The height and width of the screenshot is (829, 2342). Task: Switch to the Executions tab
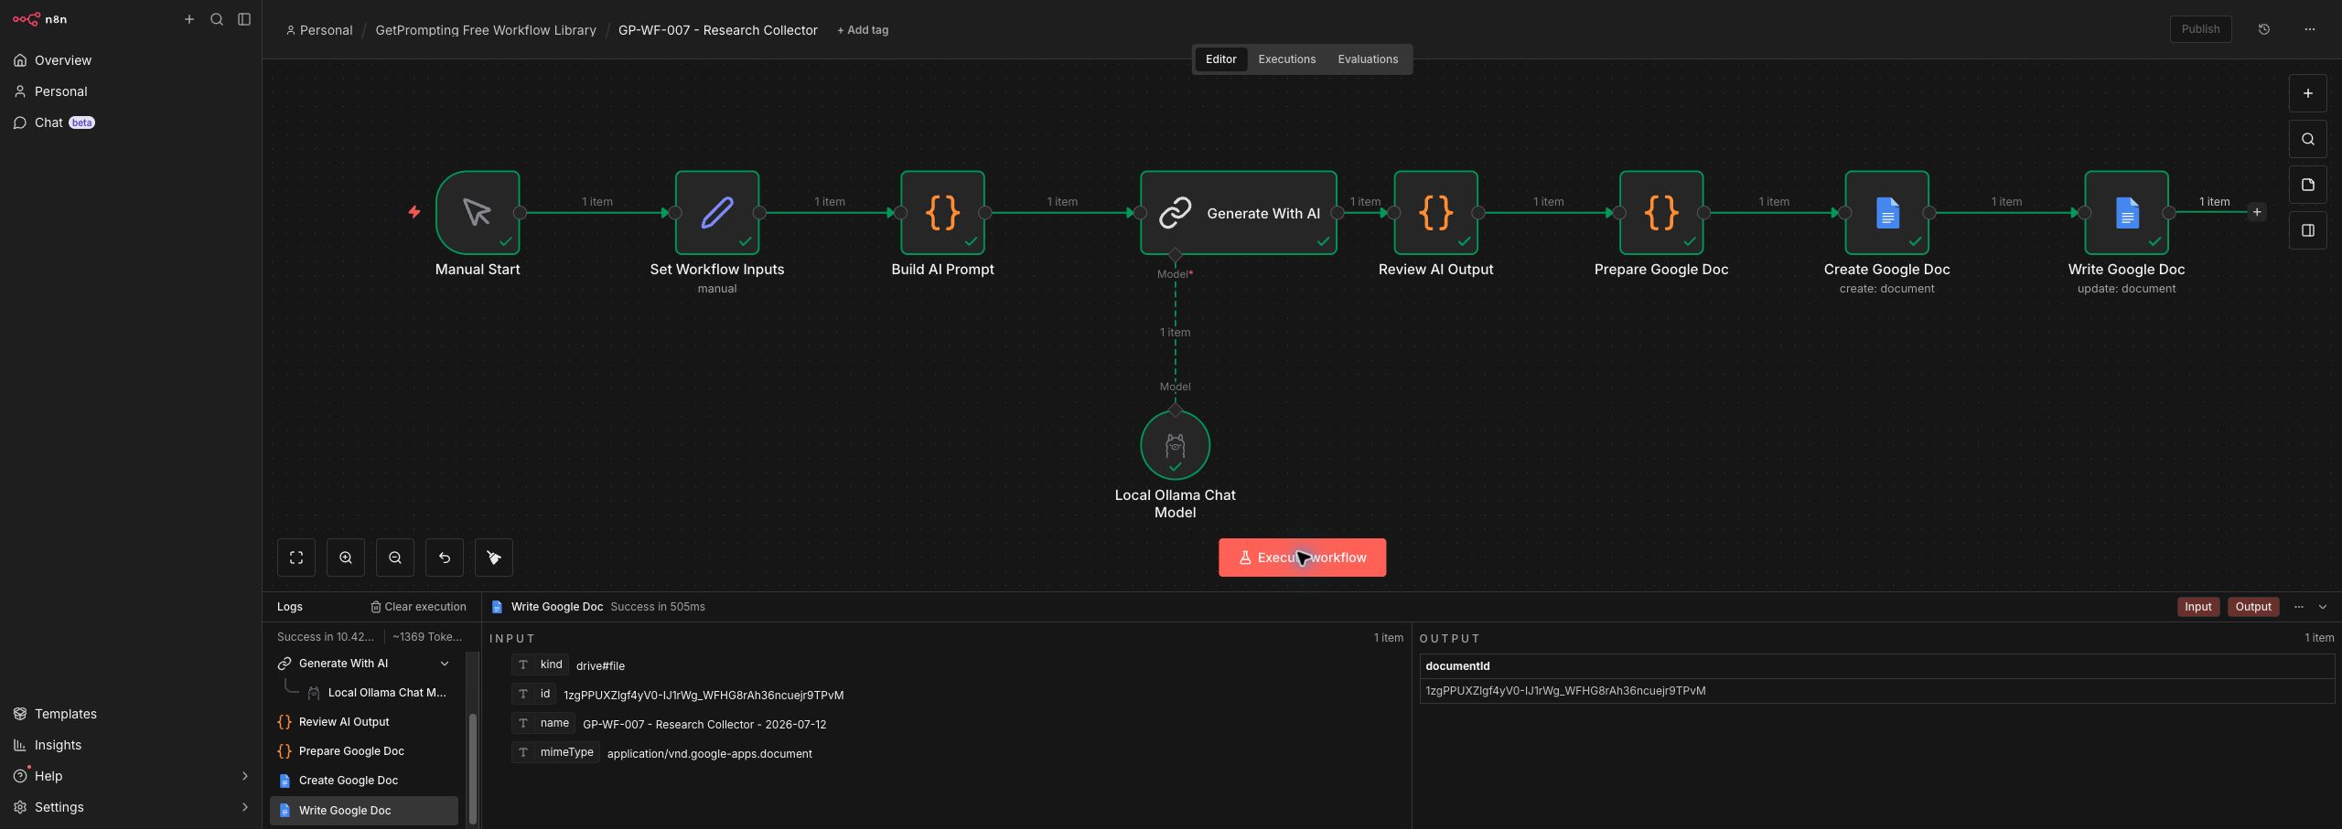click(1286, 59)
